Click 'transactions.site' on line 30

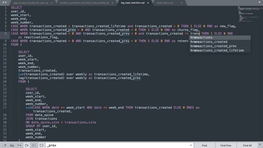pos(81,123)
